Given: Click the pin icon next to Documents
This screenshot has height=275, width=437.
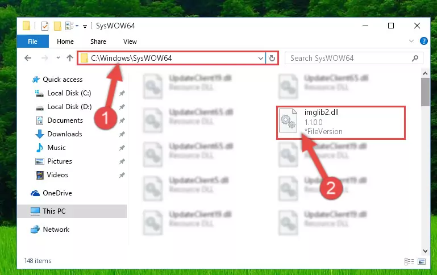Looking at the screenshot, I should point(122,120).
